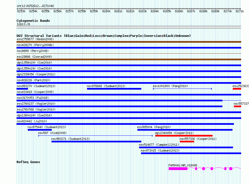
Task: Collapse the RefSeq Genes track heading
Action: pos(28,162)
